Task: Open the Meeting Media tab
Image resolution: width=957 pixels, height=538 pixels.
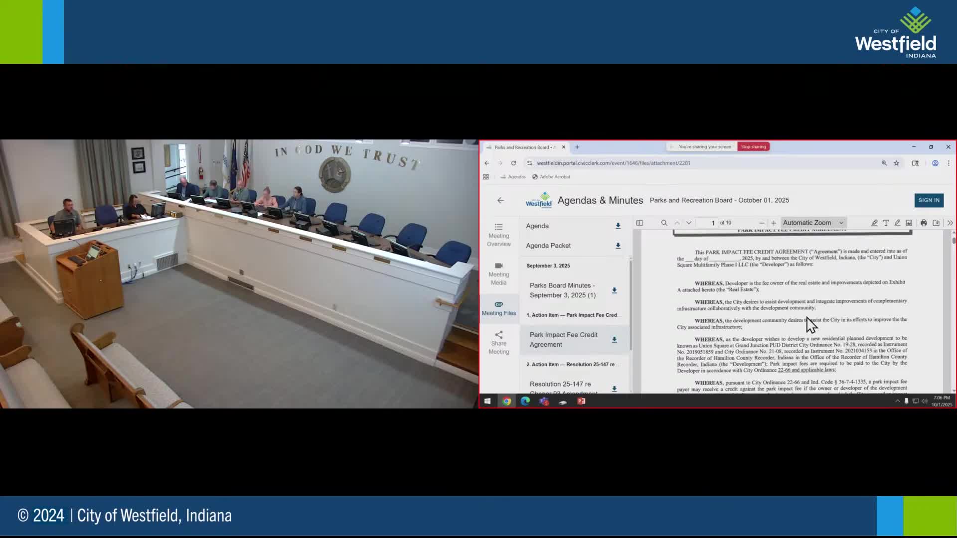Action: point(498,273)
